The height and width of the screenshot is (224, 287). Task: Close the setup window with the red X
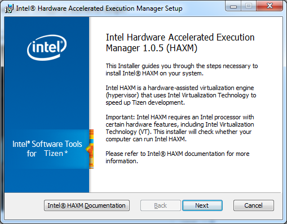click(x=270, y=6)
